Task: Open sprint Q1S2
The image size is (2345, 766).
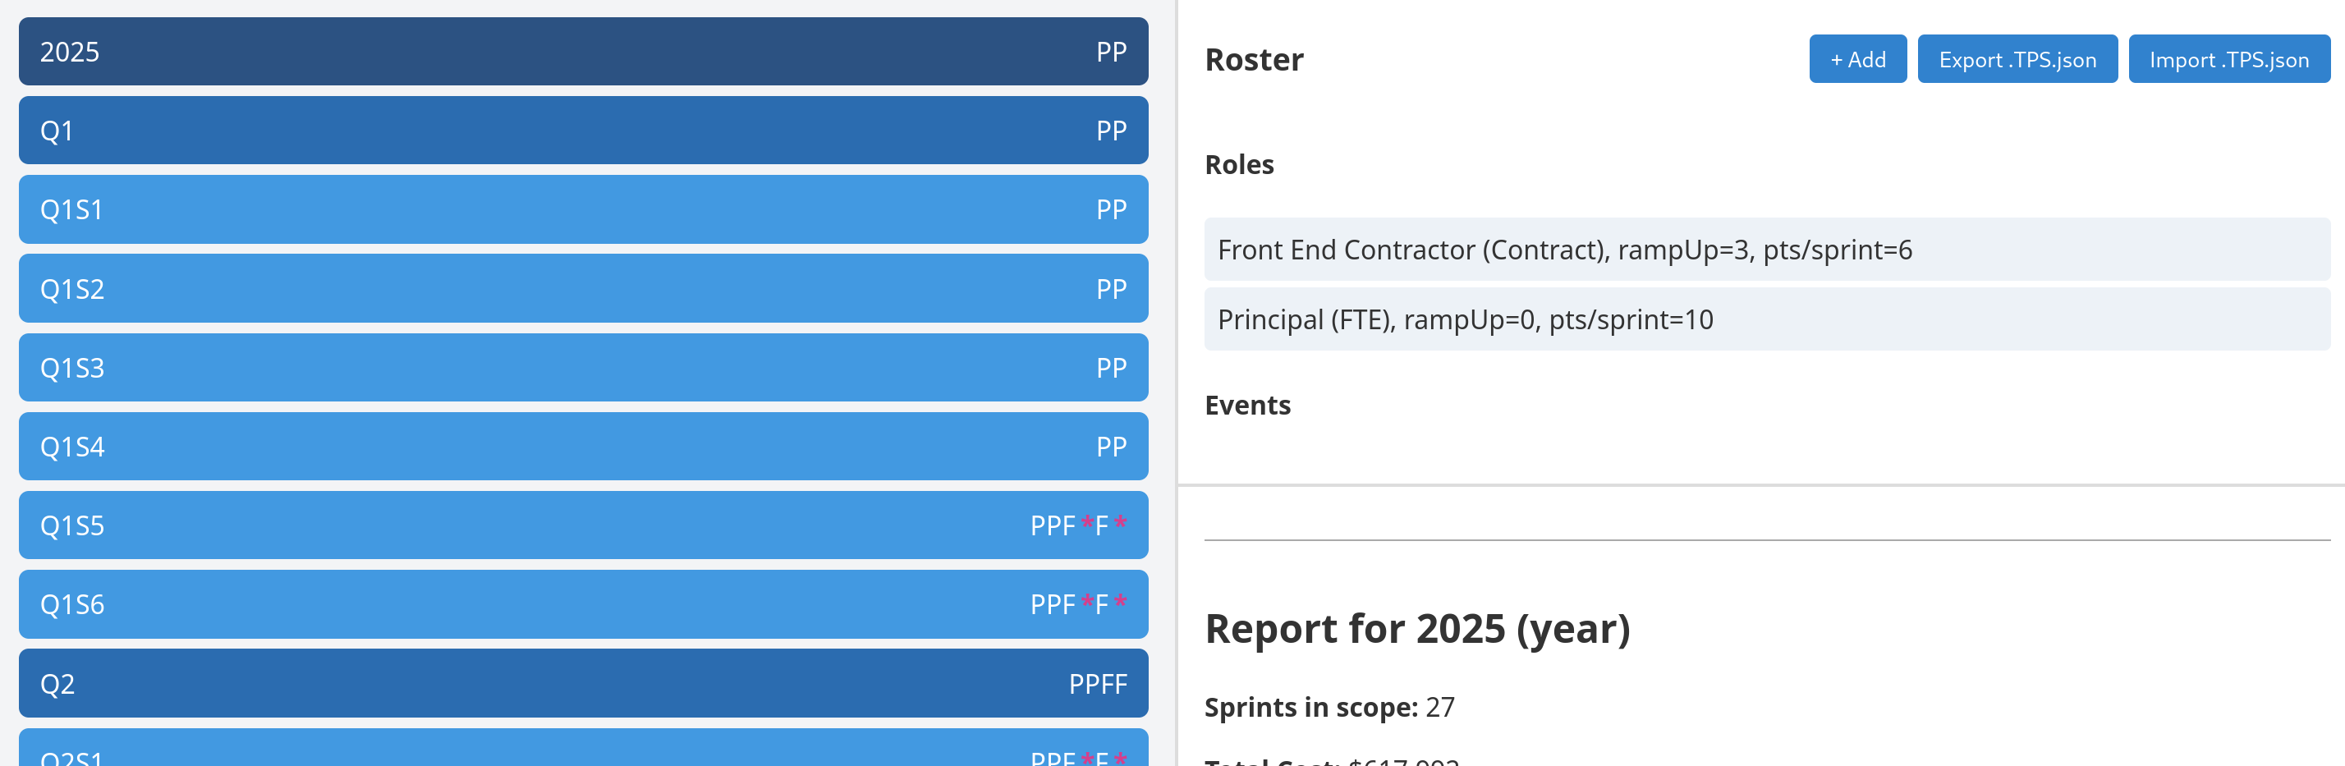Action: coord(583,288)
